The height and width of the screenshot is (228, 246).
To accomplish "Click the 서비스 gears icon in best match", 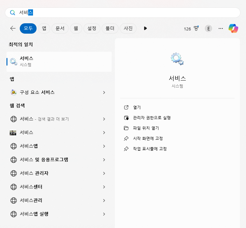I will pyautogui.click(x=14, y=61).
